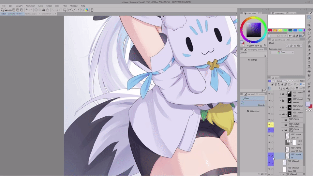Open CLIP STUDIO colorful launcher icon
This screenshot has height=176, width=313.
[87, 10]
